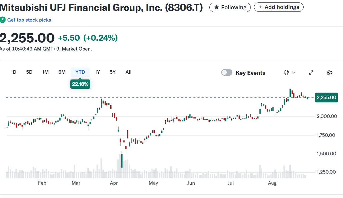Click the Jun date axis label

pos(191,183)
